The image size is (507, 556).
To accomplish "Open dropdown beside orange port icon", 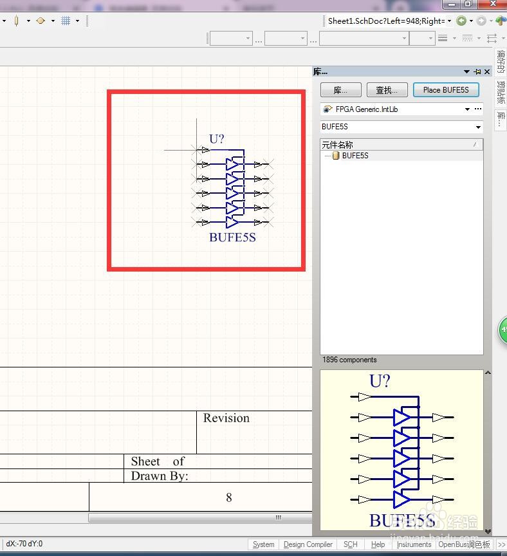I will click(x=53, y=21).
